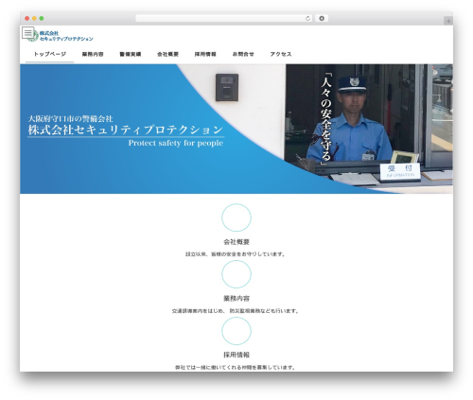Open the hamburger menu icon
The height and width of the screenshot is (400, 473).
[x=27, y=32]
